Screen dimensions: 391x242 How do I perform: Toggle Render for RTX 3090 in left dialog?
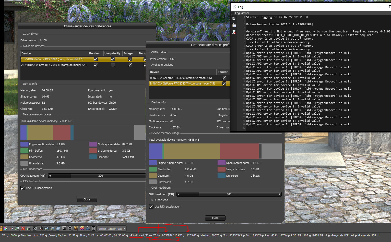(x=96, y=59)
